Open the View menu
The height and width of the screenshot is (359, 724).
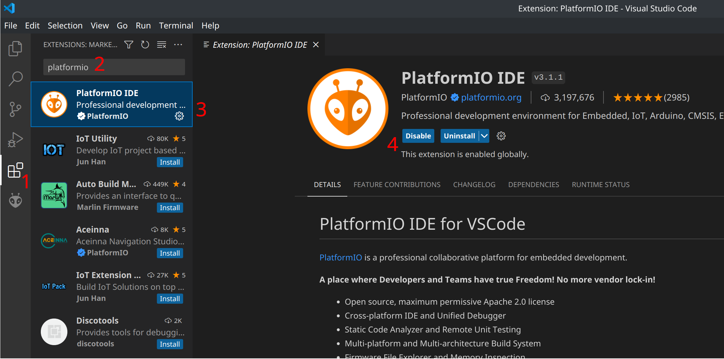[x=100, y=25]
